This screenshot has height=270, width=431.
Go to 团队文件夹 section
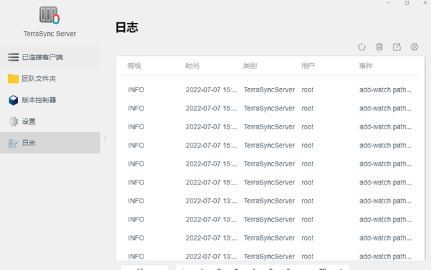point(50,79)
